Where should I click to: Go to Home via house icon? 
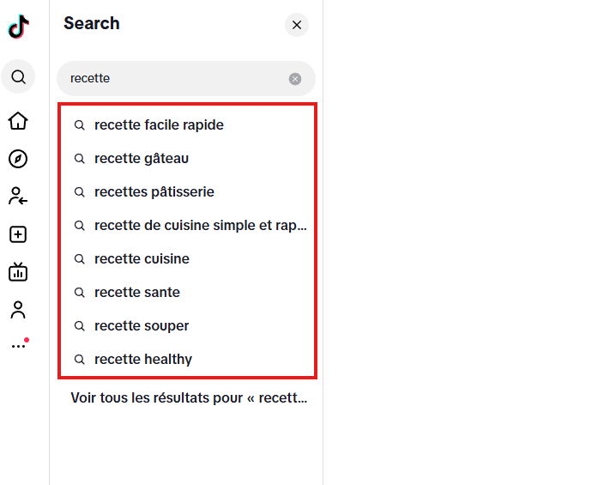[x=18, y=121]
